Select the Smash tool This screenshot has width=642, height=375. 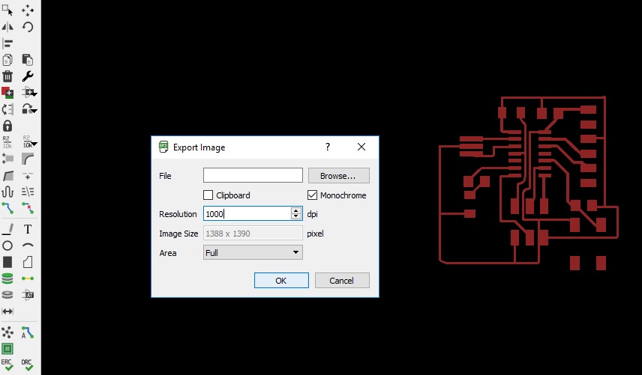pyautogui.click(x=7, y=159)
